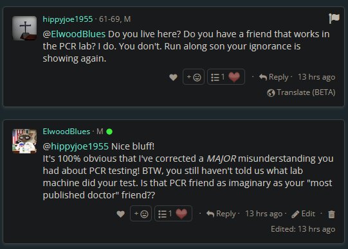Open reactions list on hippyjoe1955's comment
This screenshot has width=348, height=249.
click(217, 77)
